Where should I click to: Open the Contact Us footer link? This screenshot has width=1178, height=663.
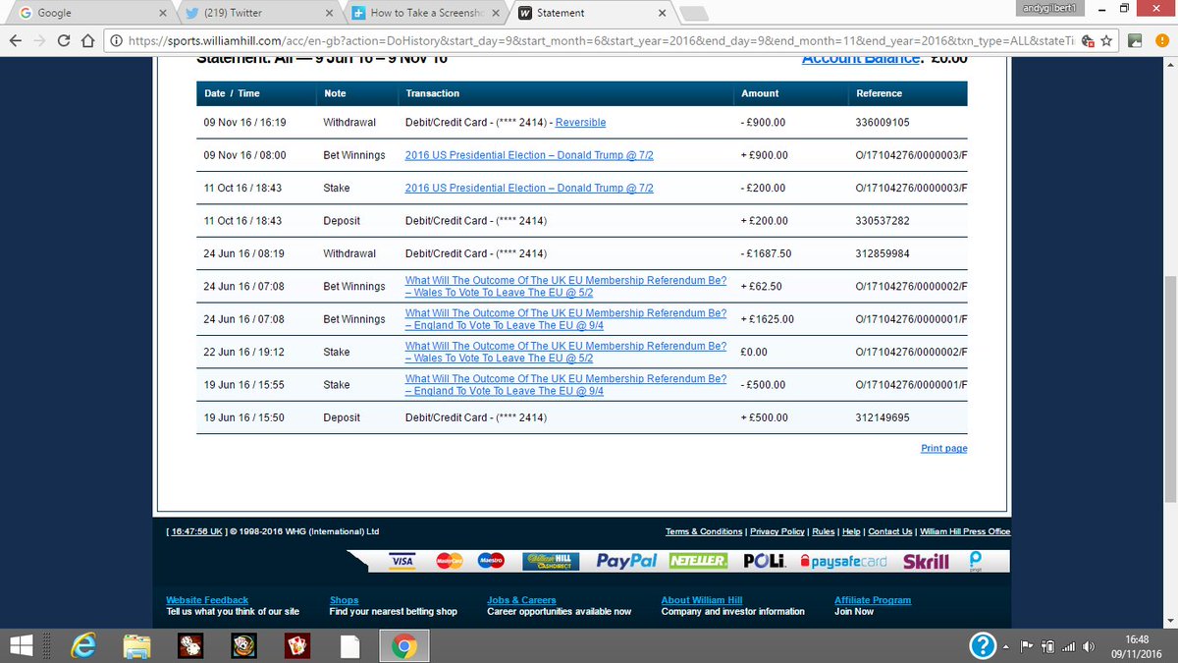[x=889, y=531]
